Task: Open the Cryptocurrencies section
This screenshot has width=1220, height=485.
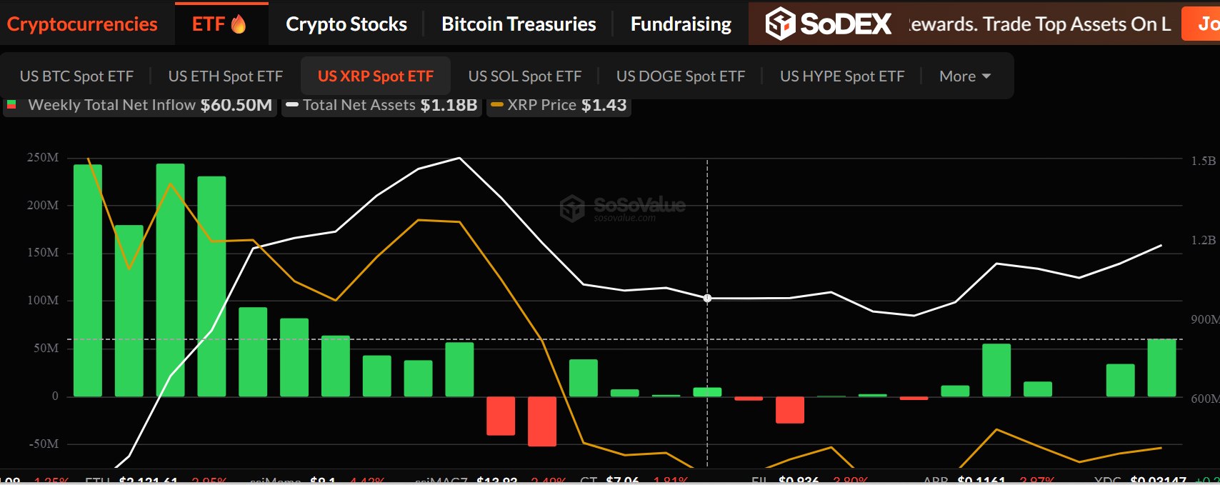Action: [82, 24]
